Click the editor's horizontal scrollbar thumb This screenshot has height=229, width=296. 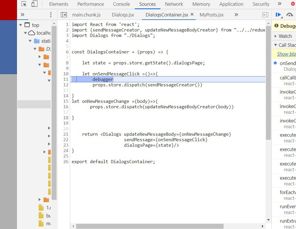pyautogui.click(x=149, y=226)
